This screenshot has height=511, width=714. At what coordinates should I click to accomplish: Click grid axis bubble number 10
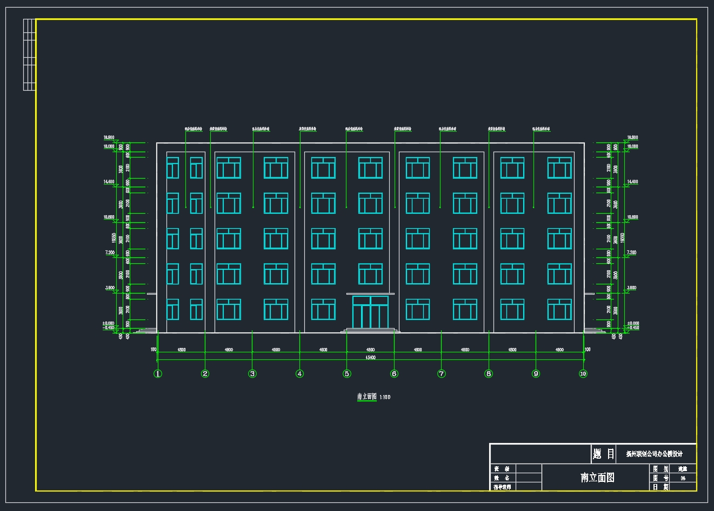tap(583, 373)
